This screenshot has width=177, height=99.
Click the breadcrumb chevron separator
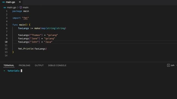click(x=18, y=7)
